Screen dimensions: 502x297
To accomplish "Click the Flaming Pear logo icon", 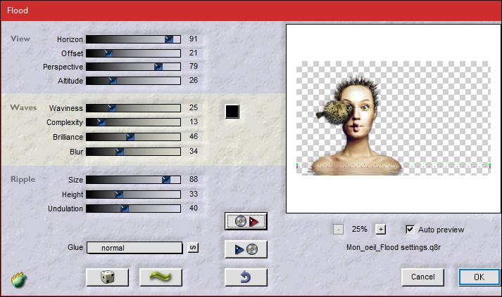I will tap(18, 280).
